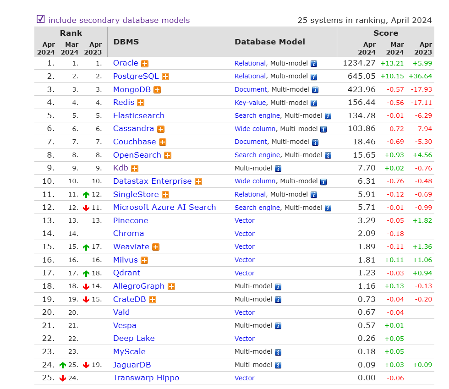This screenshot has height=389, width=449.
Task: Click the blue info icon in SingleStore row
Action: [314, 195]
